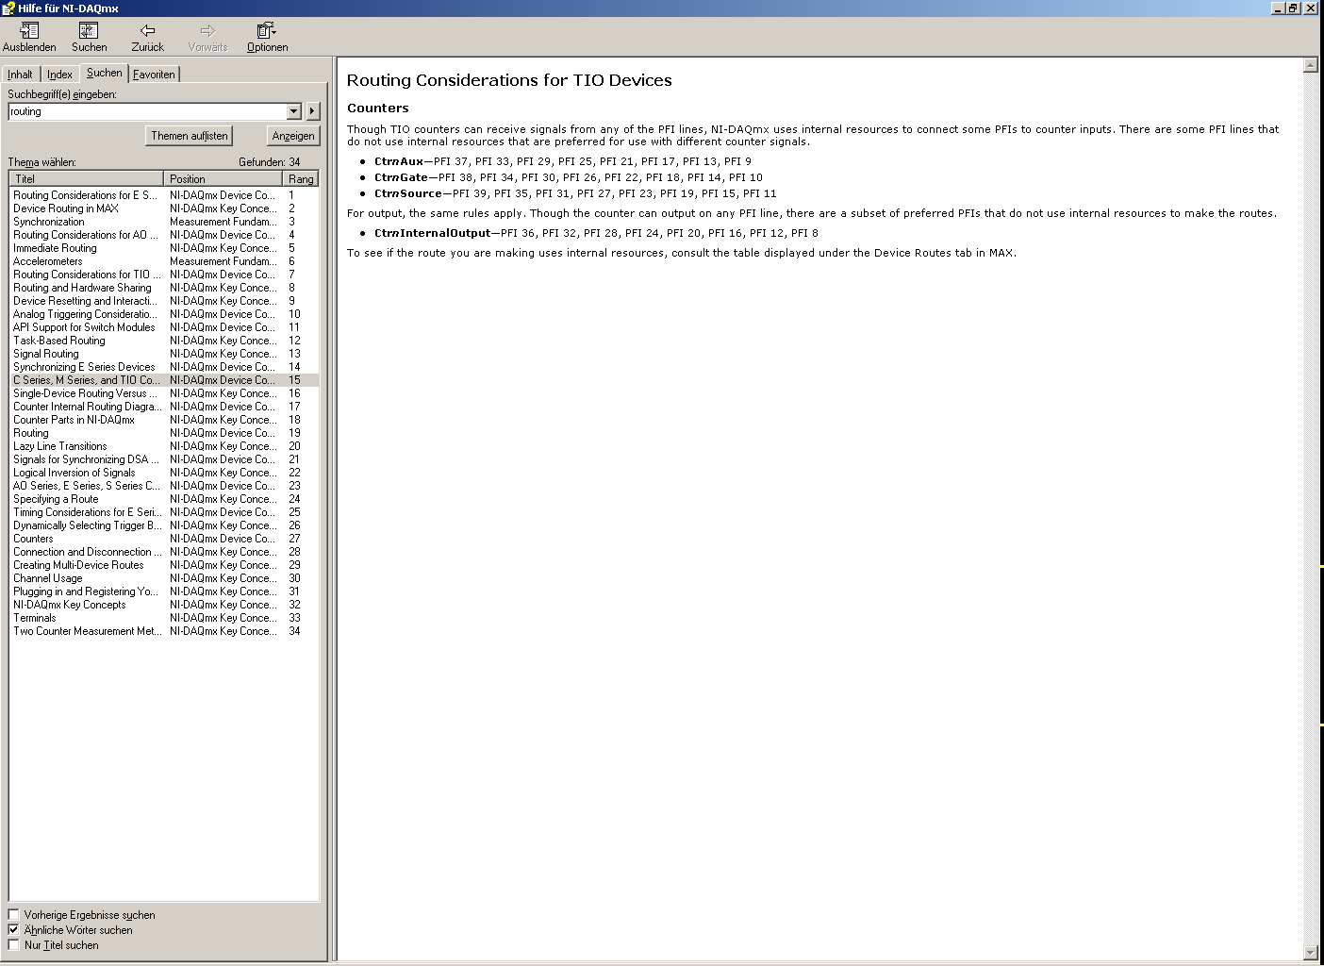Switch to the Index tab
Image resolution: width=1324 pixels, height=966 pixels.
tap(59, 75)
